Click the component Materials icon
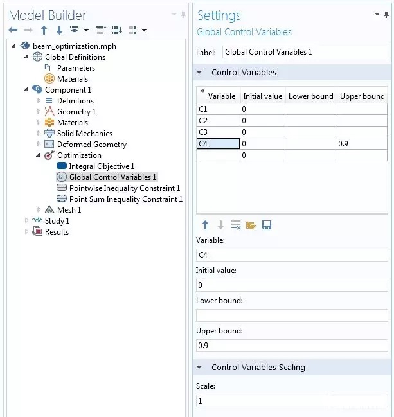 (49, 122)
